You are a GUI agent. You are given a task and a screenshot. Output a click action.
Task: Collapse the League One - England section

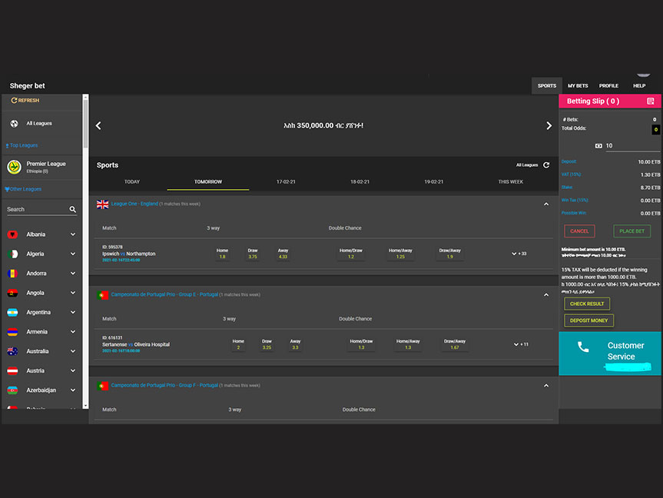click(x=546, y=204)
